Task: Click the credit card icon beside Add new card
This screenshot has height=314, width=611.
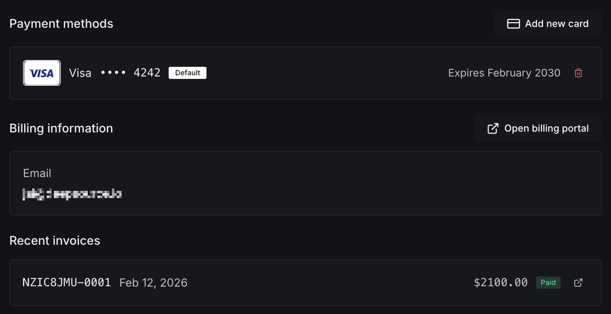Action: (x=513, y=24)
